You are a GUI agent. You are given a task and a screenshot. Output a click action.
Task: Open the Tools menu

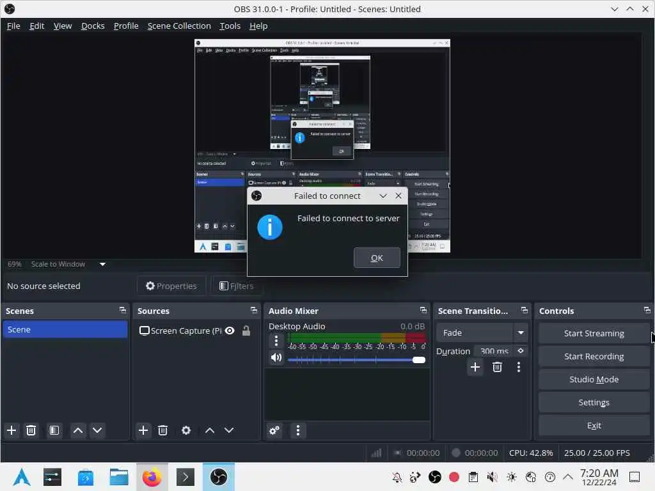pos(230,26)
